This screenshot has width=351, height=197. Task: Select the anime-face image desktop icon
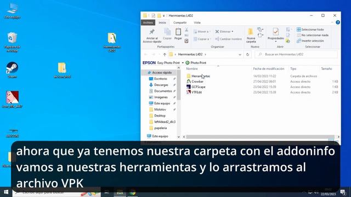pyautogui.click(x=12, y=100)
